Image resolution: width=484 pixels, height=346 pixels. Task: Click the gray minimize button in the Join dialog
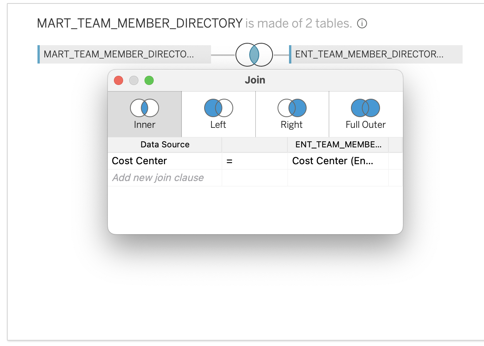tap(134, 80)
